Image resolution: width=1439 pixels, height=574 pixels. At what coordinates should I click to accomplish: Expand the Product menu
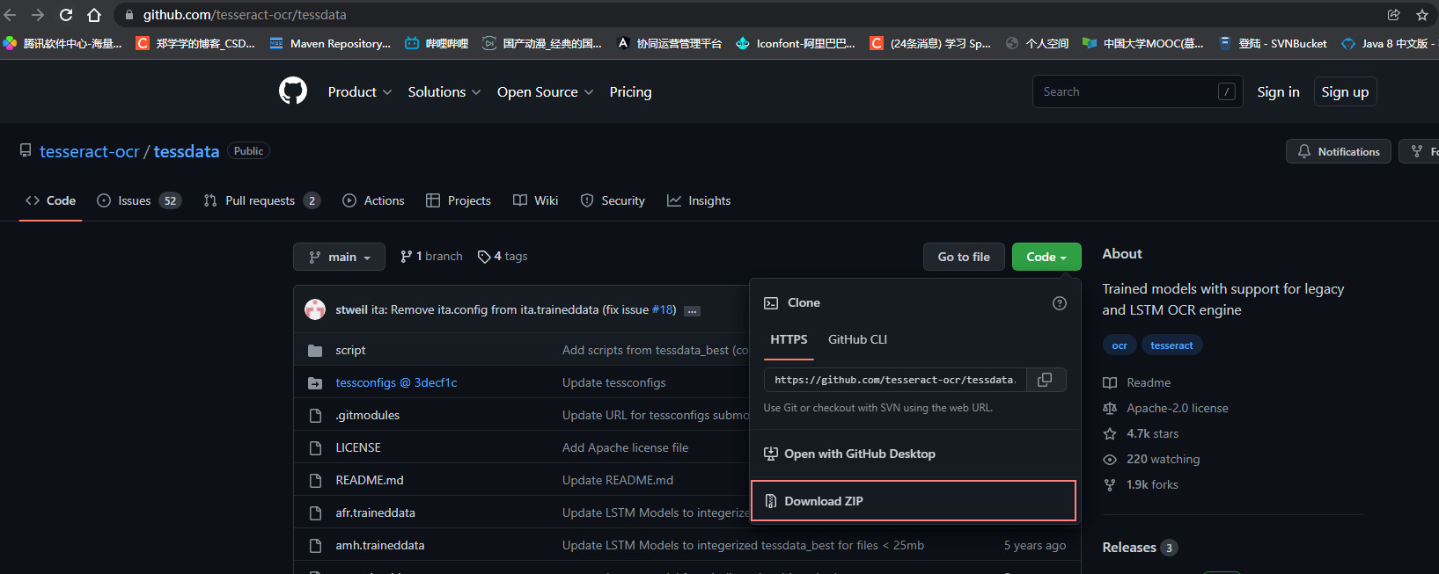tap(359, 91)
